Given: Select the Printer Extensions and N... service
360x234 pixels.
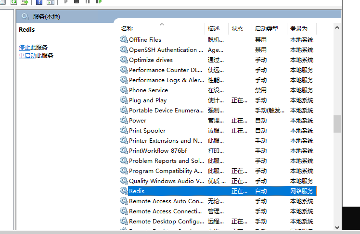Looking at the screenshot, I should (166, 140).
